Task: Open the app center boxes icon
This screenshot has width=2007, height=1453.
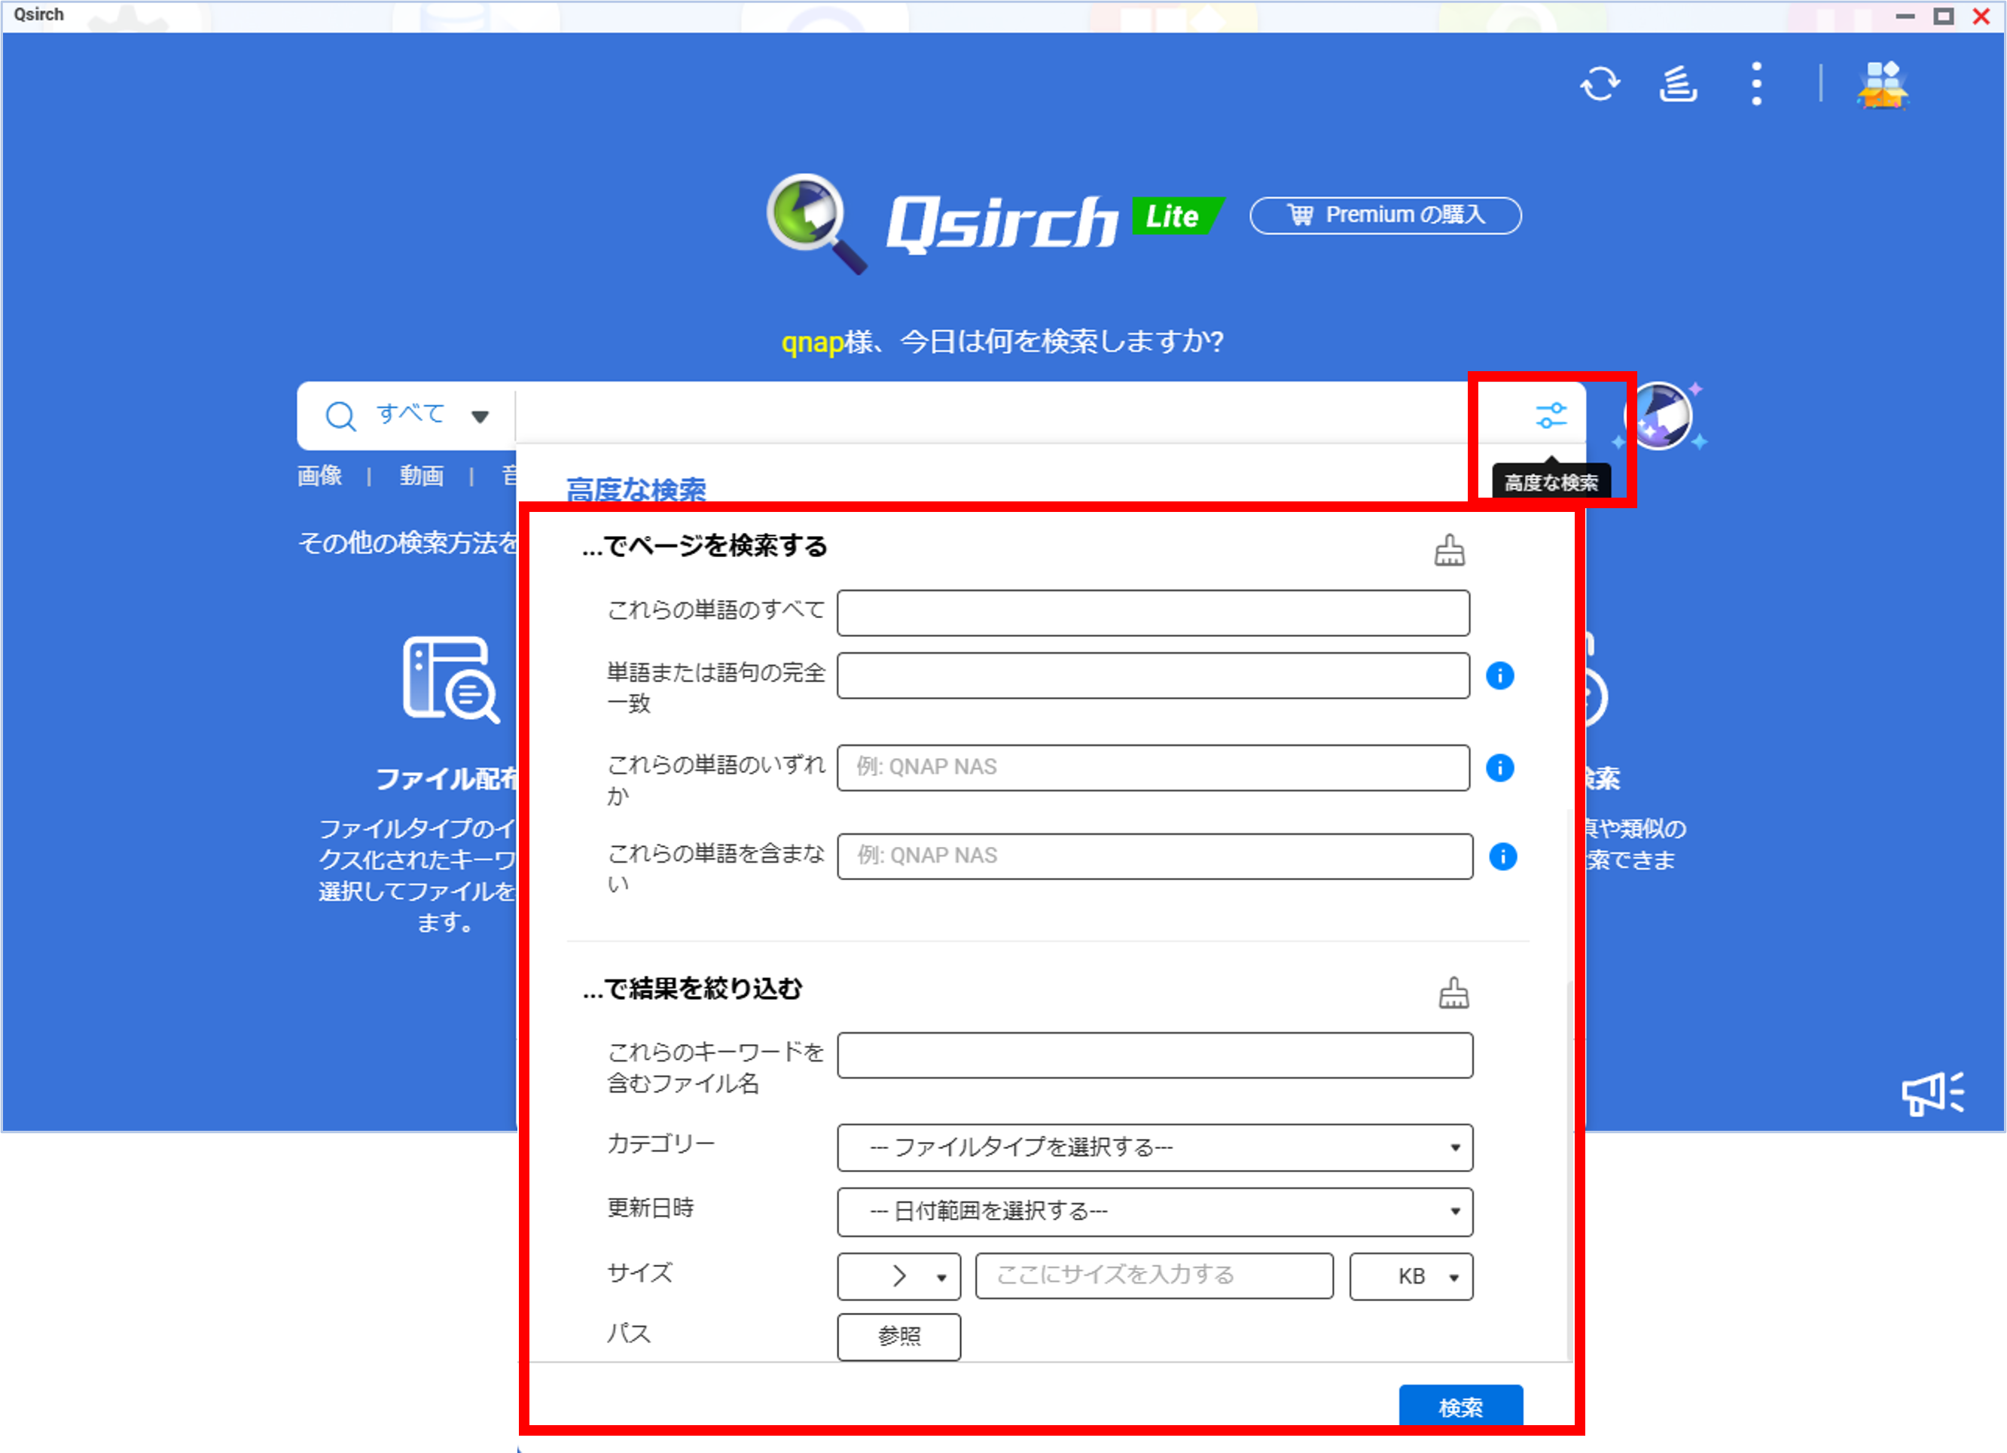Action: click(x=1883, y=85)
